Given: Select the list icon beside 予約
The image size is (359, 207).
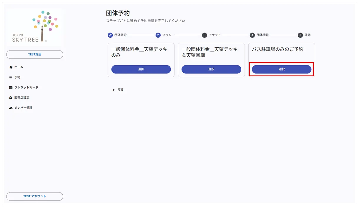Looking at the screenshot, I should [10, 77].
